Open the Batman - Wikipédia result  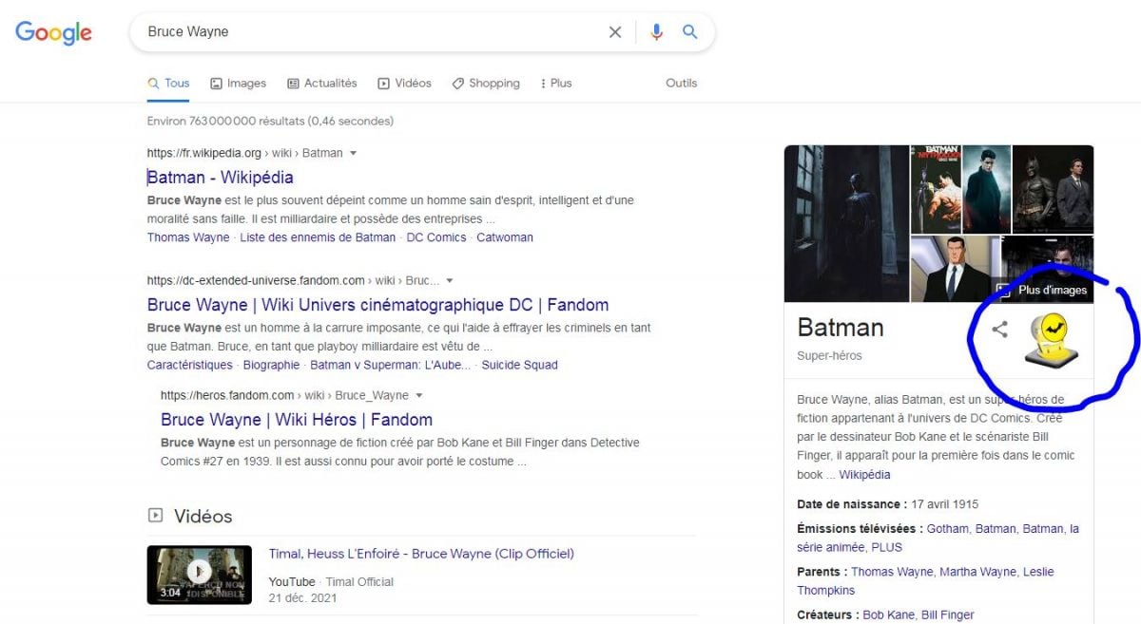tap(220, 178)
